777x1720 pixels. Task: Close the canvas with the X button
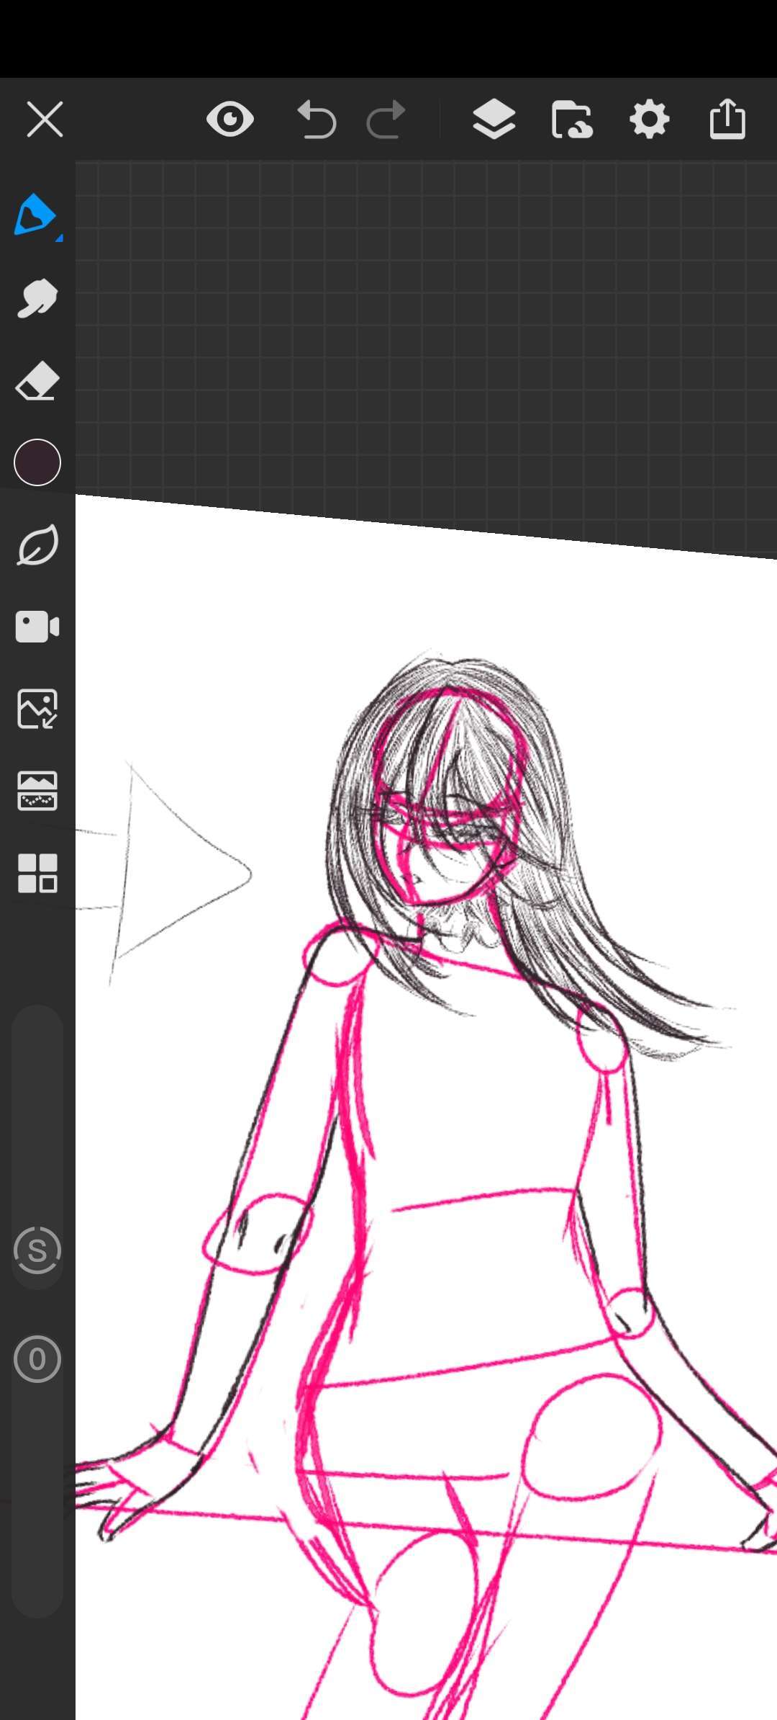[x=45, y=119]
